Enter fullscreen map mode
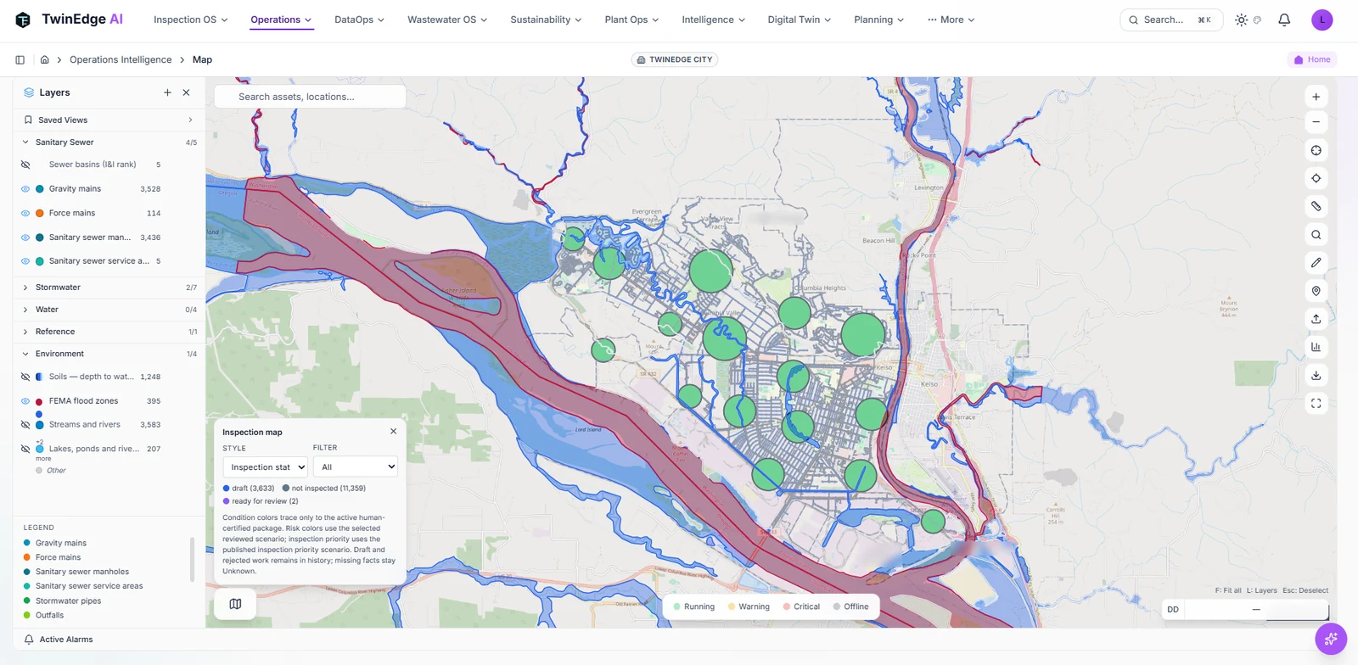The image size is (1358, 665). point(1316,404)
